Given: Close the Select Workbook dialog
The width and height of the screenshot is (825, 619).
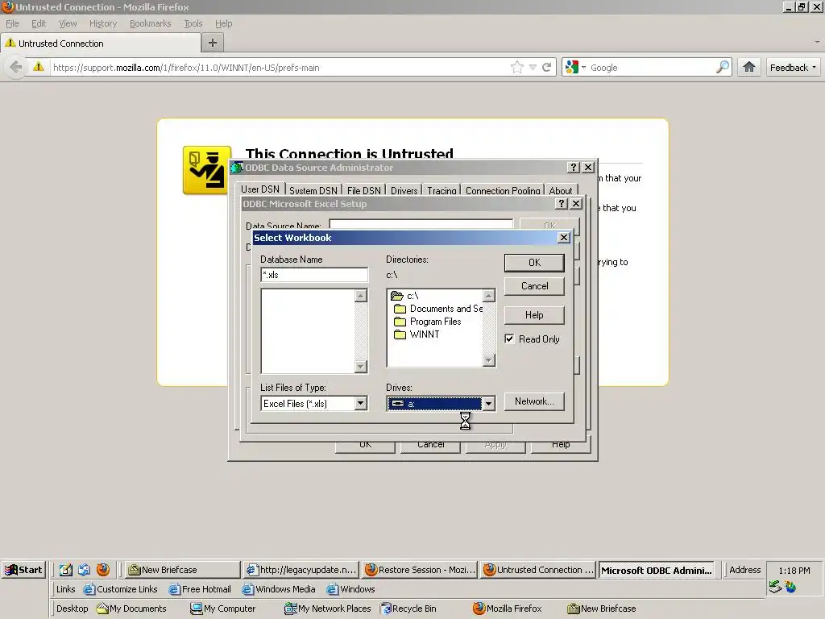Looking at the screenshot, I should pos(563,238).
